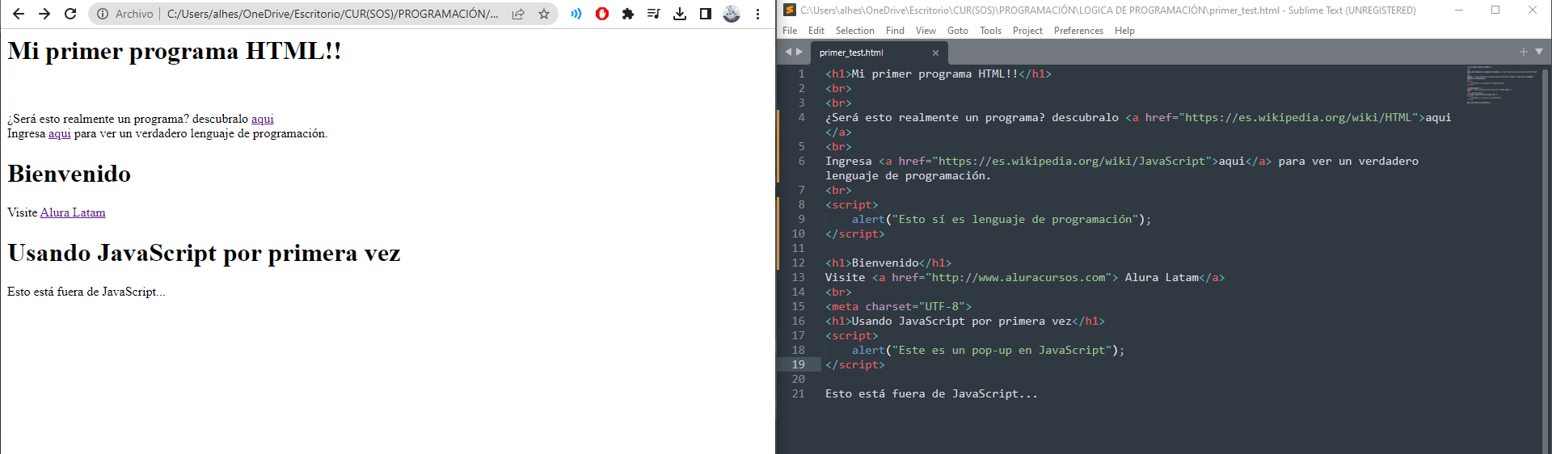Click the alert "Esto sí es lenguaje" code line
This screenshot has height=454, width=1552.
tap(1001, 219)
